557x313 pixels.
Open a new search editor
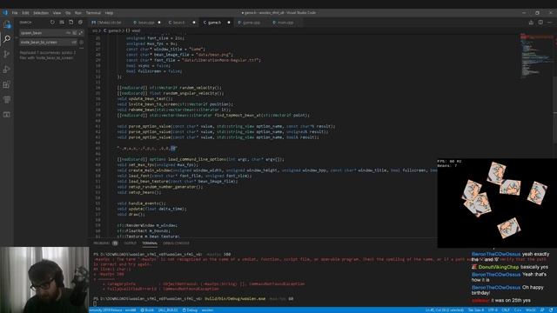point(71,22)
